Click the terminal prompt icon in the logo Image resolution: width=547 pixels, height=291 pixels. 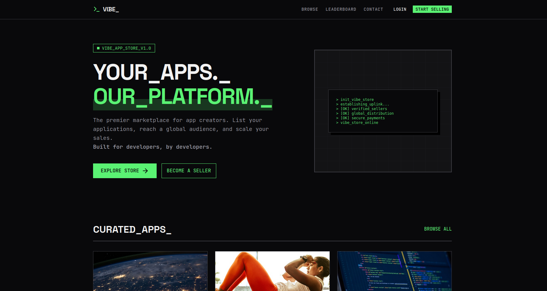click(x=96, y=9)
